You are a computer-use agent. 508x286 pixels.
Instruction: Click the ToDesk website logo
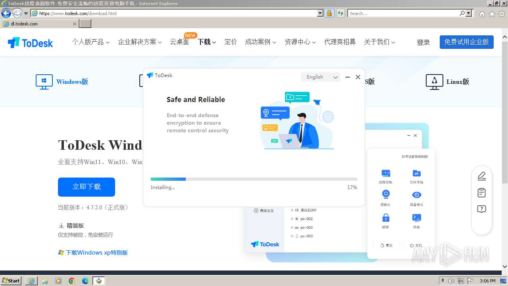30,43
